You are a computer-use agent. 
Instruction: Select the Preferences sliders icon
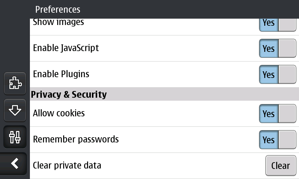point(15,137)
